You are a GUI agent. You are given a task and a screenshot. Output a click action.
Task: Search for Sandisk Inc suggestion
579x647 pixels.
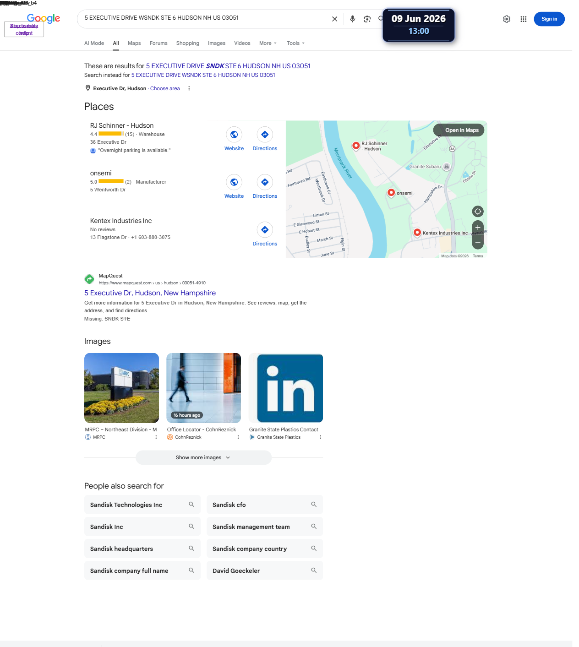142,527
